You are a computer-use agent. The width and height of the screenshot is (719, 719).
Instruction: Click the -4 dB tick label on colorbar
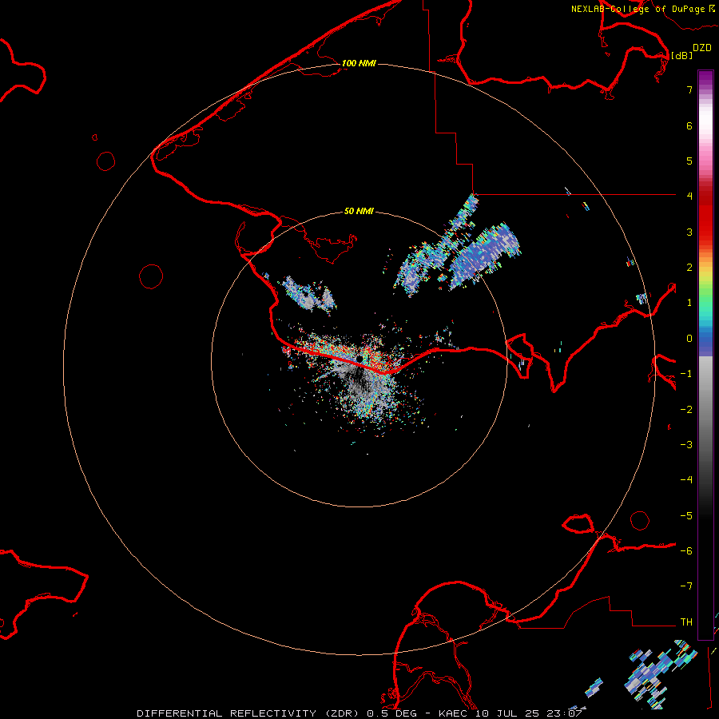[686, 480]
